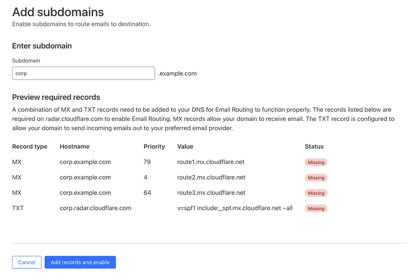Click the Status column header
This screenshot has height=280, width=410.
(x=314, y=146)
